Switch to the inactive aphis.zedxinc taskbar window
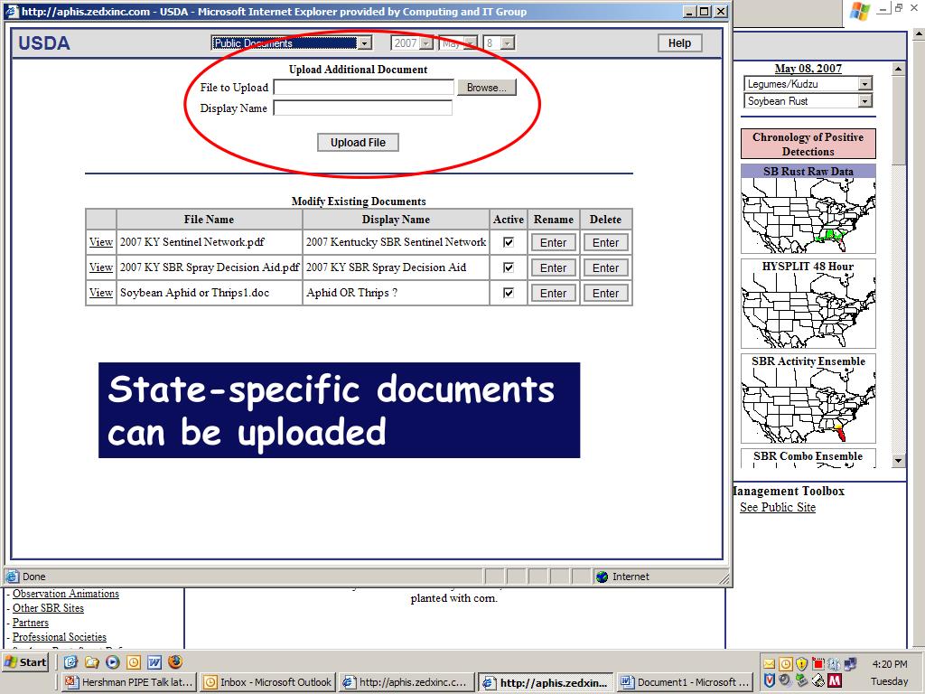The height and width of the screenshot is (694, 925). (x=407, y=681)
